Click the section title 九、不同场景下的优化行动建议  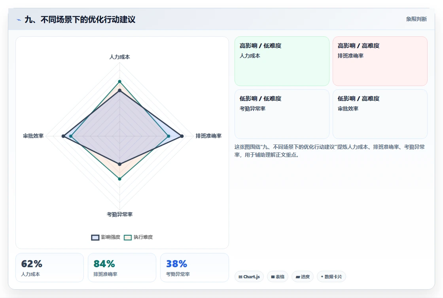pyautogui.click(x=80, y=19)
